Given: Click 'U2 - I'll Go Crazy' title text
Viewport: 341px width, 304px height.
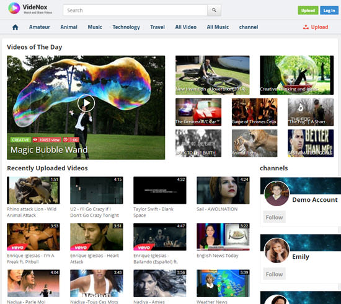Looking at the screenshot, I should pos(95,212).
